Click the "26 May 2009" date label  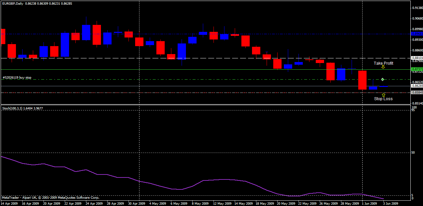pyautogui.click(x=328, y=204)
